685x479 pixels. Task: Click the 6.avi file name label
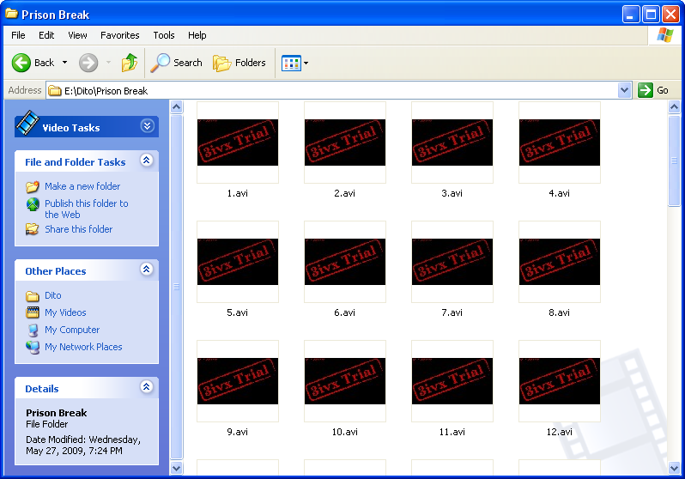pyautogui.click(x=345, y=312)
